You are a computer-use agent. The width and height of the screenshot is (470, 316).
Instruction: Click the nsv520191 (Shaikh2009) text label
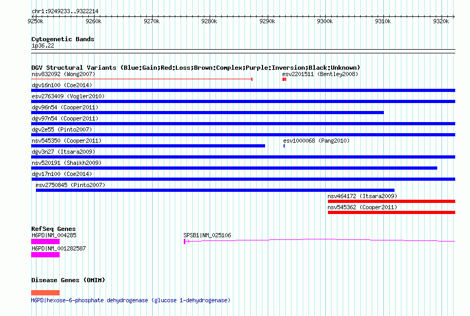tap(67, 163)
